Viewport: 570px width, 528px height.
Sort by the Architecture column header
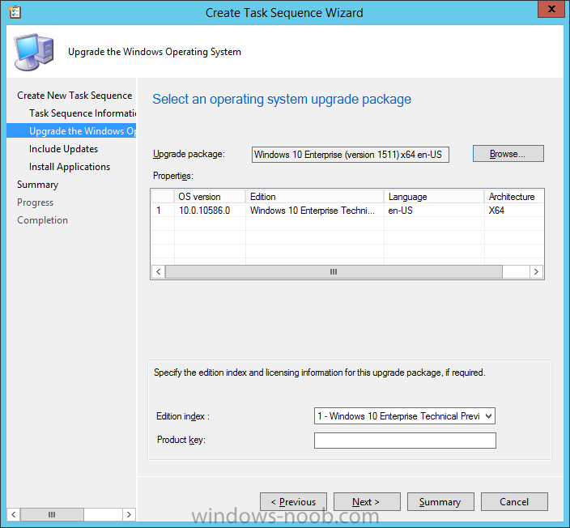pyautogui.click(x=514, y=196)
